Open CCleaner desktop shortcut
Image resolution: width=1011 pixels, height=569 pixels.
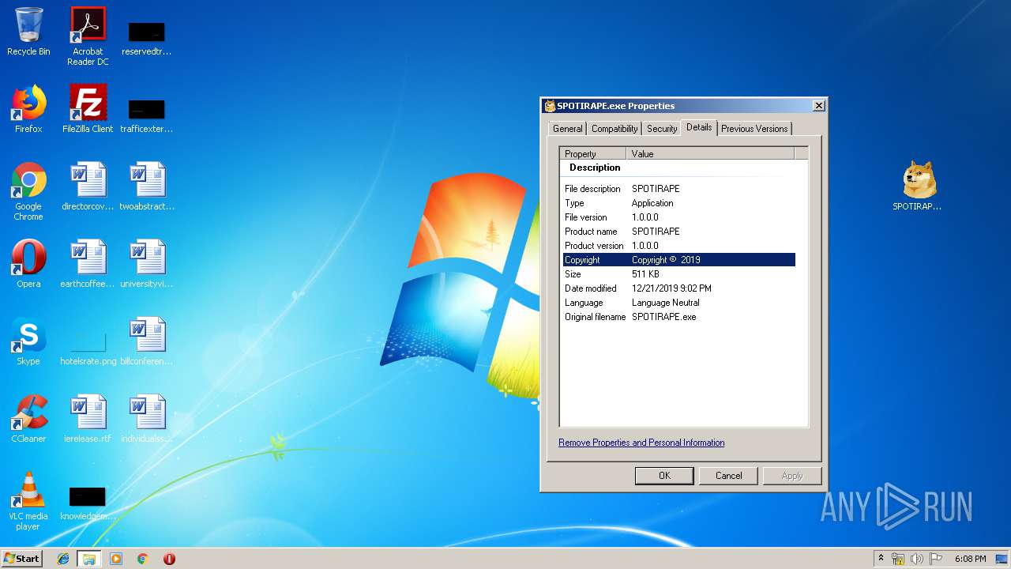[28, 419]
